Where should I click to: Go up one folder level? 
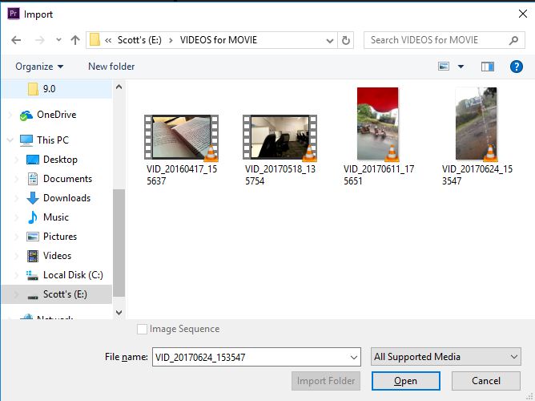coord(75,40)
